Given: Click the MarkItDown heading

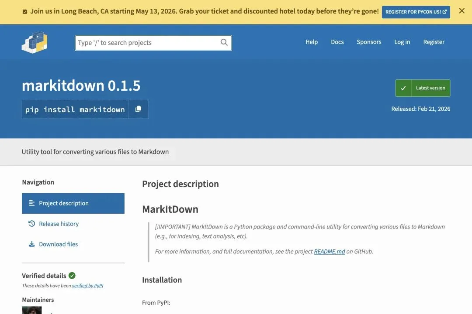Looking at the screenshot, I should pyautogui.click(x=170, y=209).
